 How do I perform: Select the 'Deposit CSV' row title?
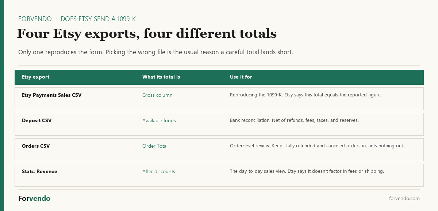(36, 120)
